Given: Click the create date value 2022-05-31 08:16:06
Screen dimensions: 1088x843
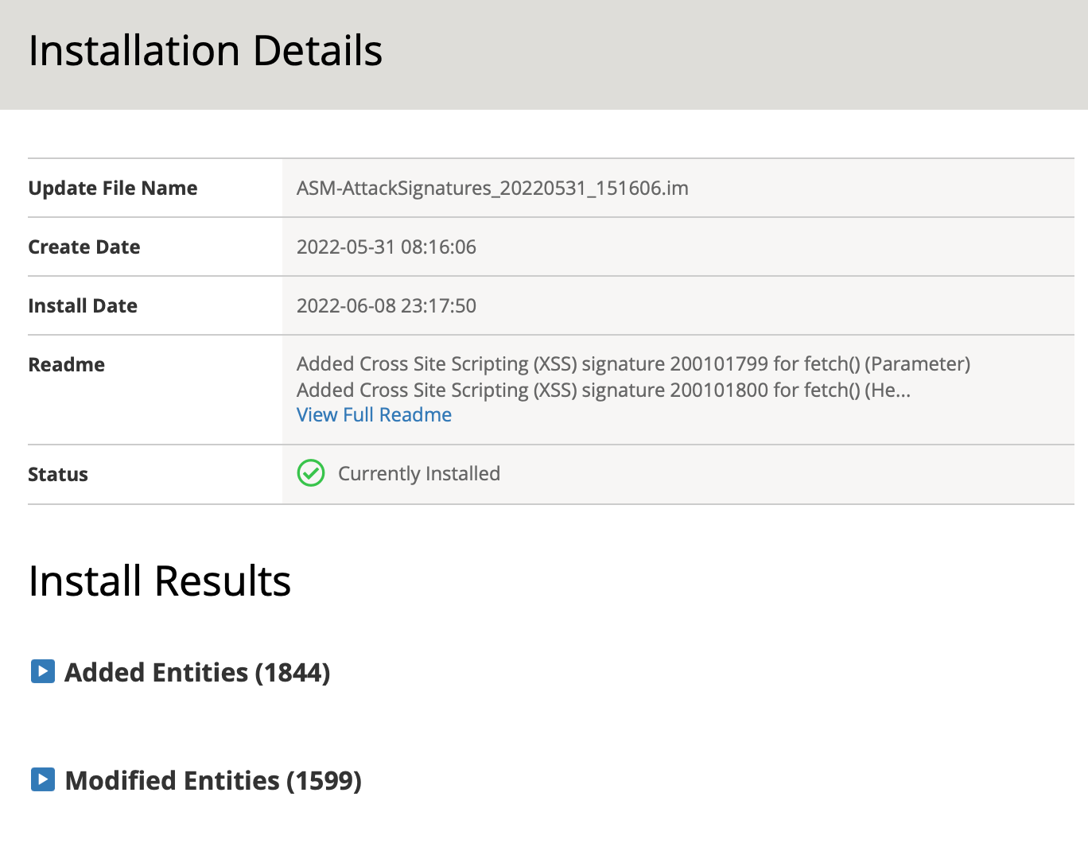Looking at the screenshot, I should (387, 247).
